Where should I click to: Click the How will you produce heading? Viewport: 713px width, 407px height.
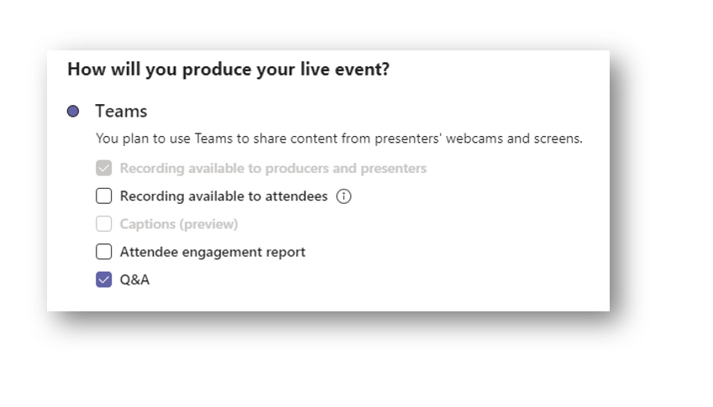click(228, 70)
